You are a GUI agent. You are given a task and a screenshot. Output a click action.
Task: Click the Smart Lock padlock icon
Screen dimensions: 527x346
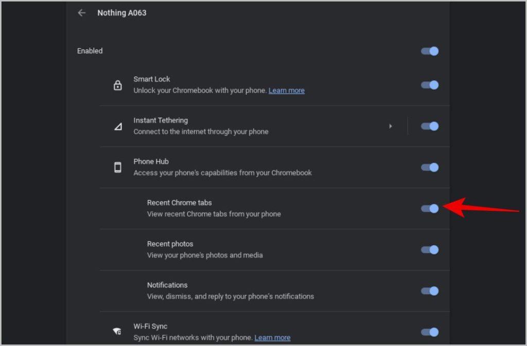(x=118, y=85)
